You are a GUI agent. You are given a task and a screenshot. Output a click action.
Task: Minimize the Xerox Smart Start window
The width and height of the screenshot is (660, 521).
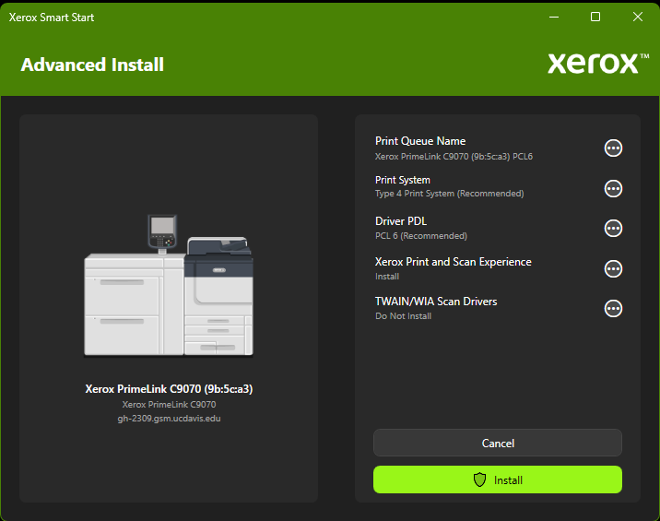(x=554, y=17)
